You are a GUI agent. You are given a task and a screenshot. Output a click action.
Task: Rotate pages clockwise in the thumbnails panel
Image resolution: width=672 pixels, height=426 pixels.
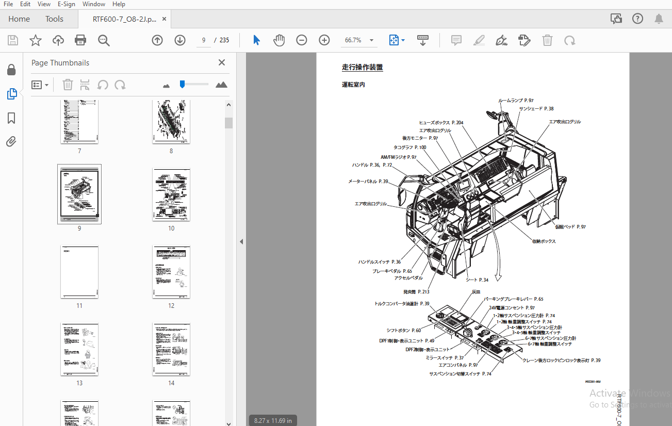pos(120,85)
